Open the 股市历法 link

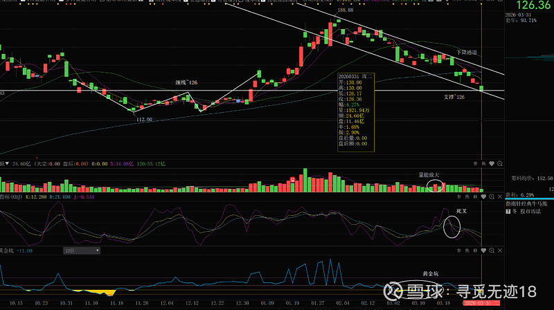point(530,212)
